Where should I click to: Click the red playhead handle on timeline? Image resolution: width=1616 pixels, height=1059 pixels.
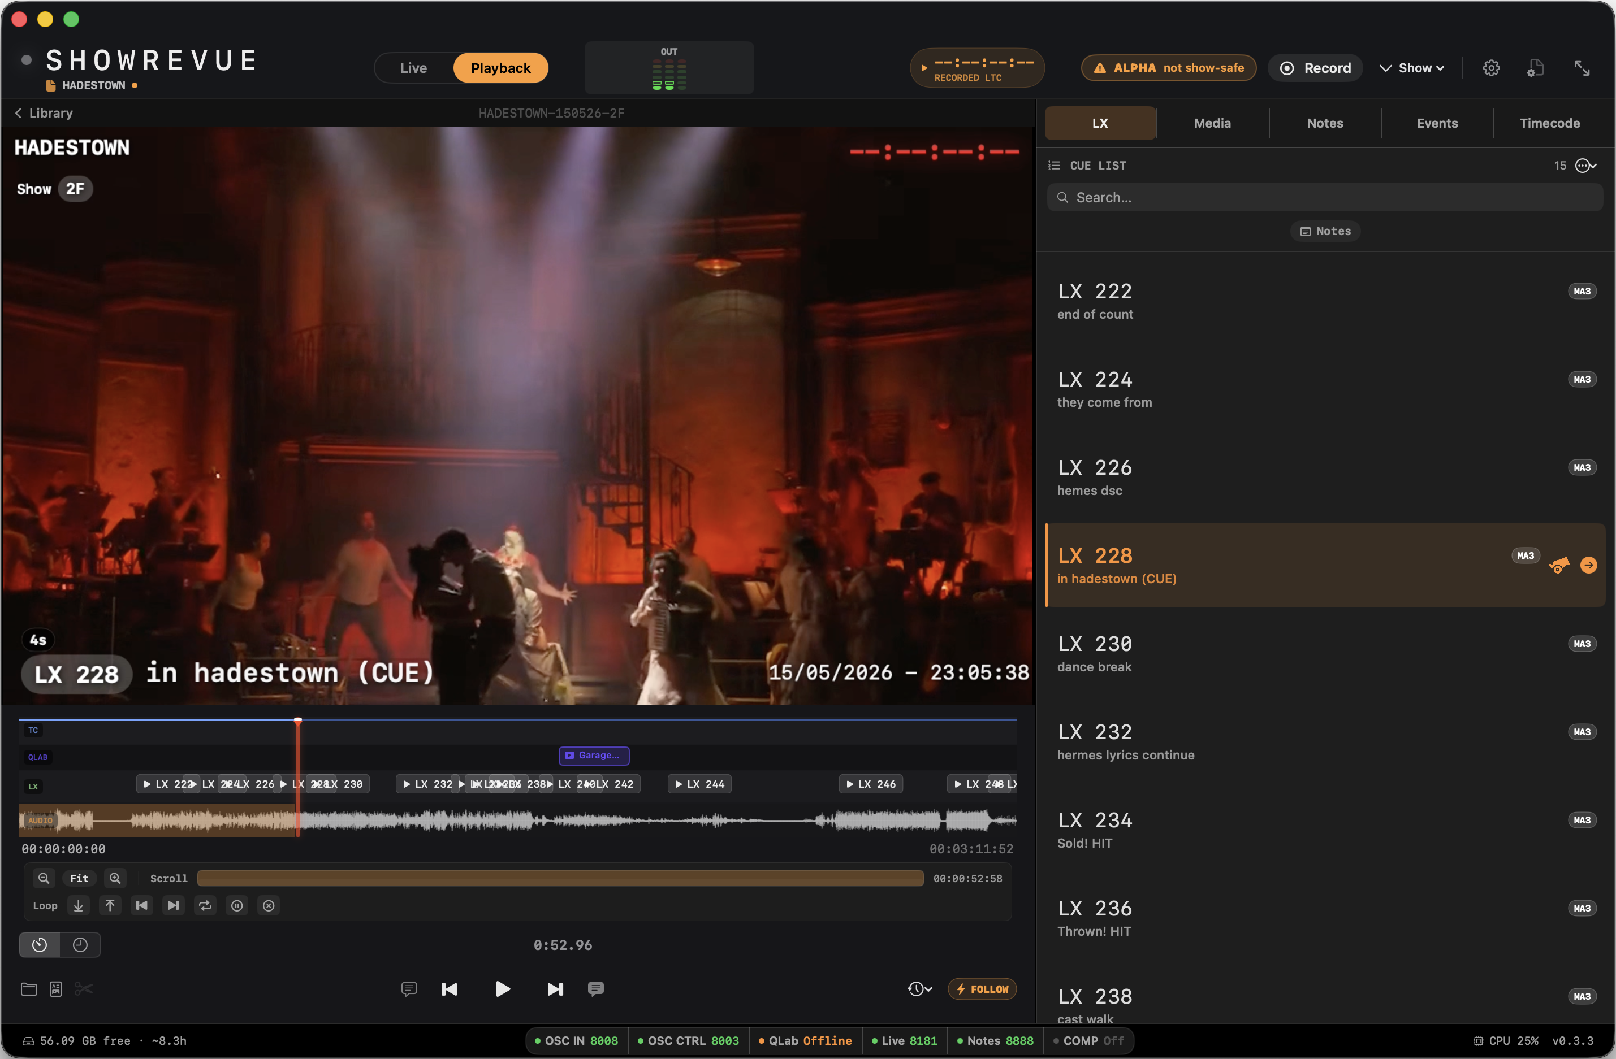click(297, 721)
